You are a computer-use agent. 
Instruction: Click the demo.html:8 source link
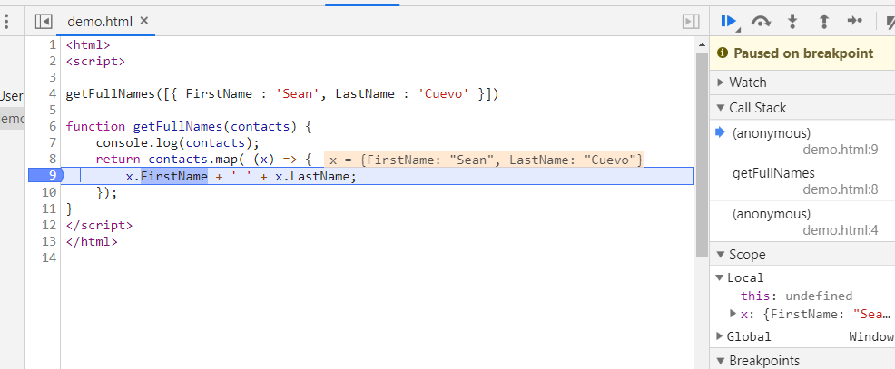click(x=841, y=189)
